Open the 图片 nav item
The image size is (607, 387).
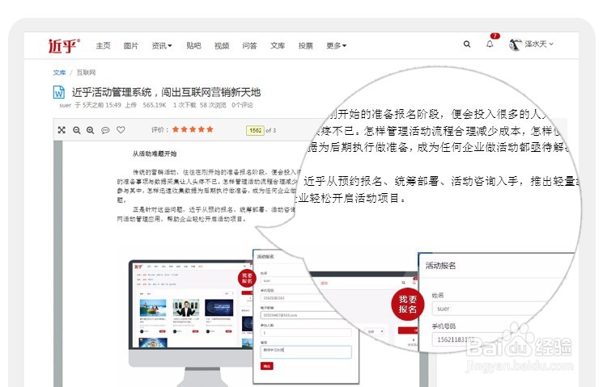point(131,45)
